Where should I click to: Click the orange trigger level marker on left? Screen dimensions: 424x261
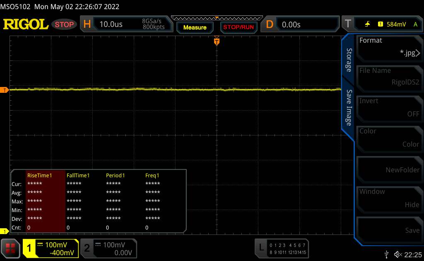(5, 90)
